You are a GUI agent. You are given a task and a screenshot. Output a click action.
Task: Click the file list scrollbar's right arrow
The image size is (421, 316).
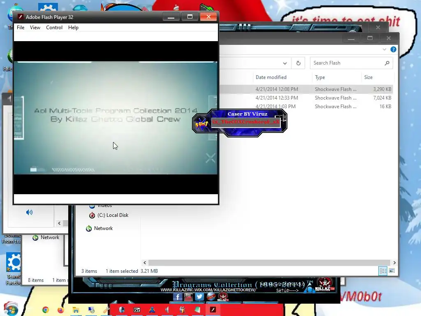click(394, 263)
